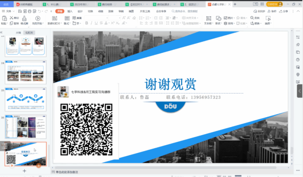Click the Save icon in quick toolbar
Screen dimensions: 303x177
click(x=20, y=11)
